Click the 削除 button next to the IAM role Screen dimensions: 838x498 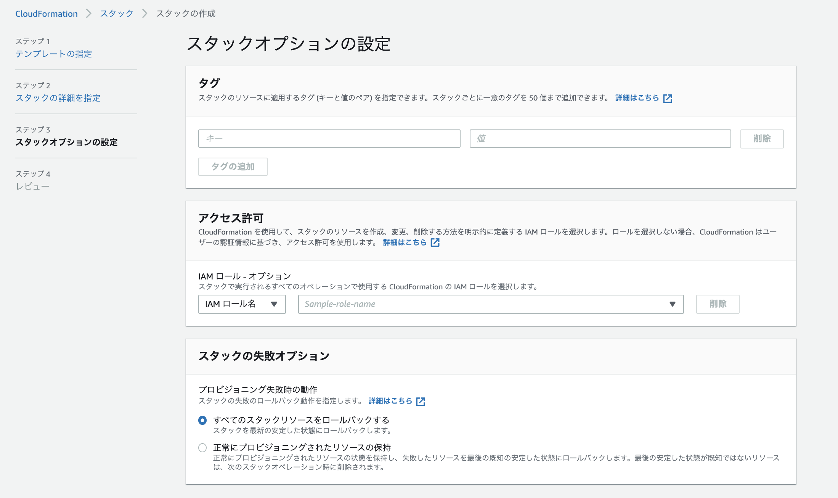(x=718, y=304)
